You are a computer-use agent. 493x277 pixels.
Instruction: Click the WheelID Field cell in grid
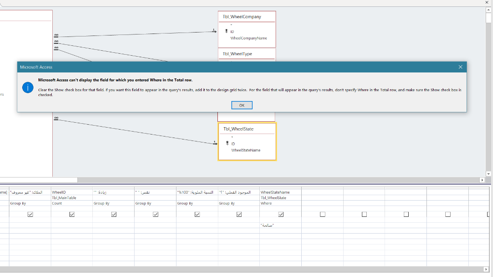(x=71, y=192)
